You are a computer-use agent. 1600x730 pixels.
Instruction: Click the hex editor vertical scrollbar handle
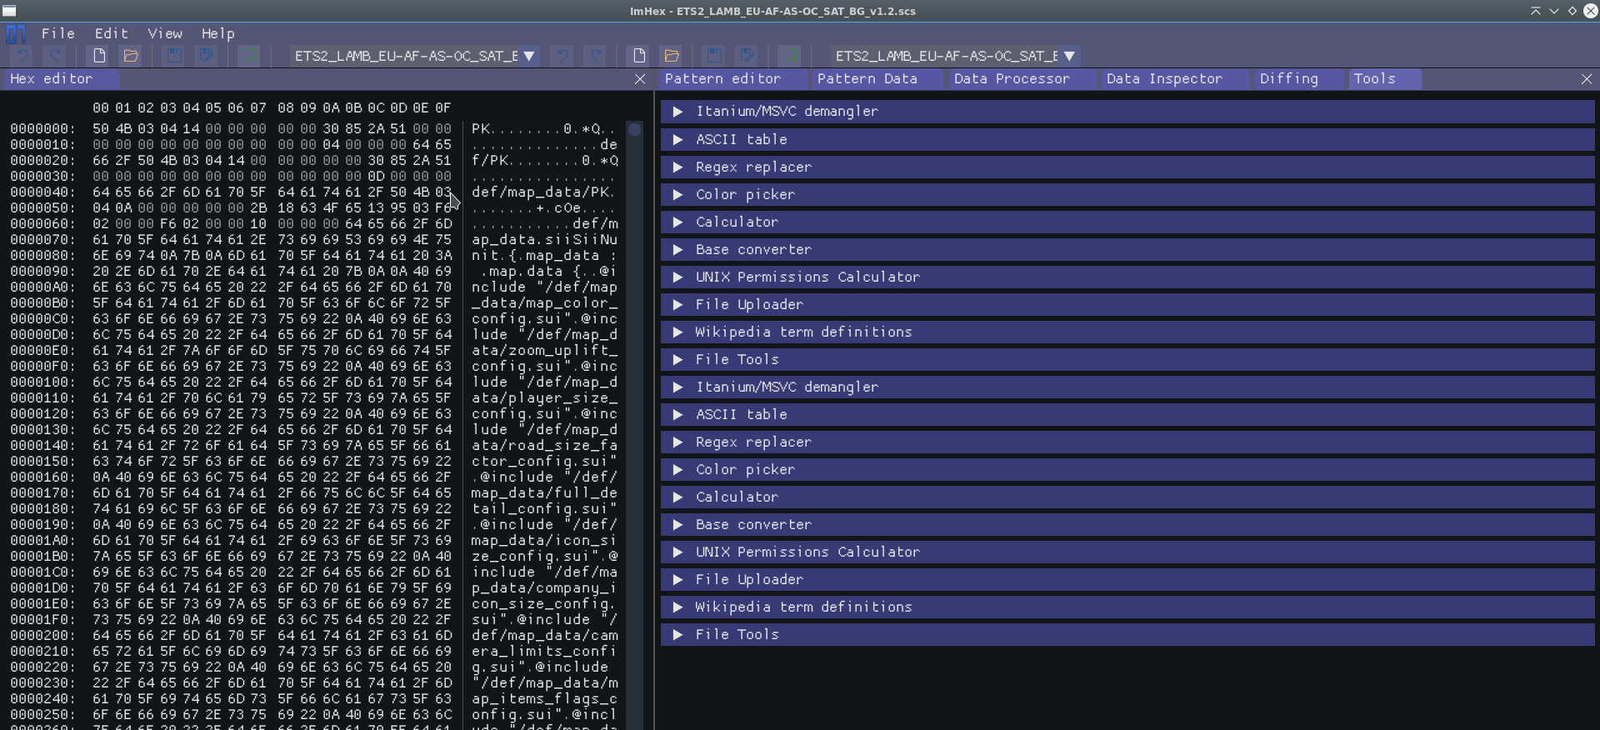point(635,130)
